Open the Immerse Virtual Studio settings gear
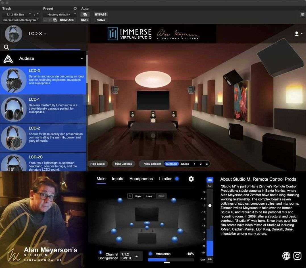Viewport: 306px width, 268px height. pos(191,179)
